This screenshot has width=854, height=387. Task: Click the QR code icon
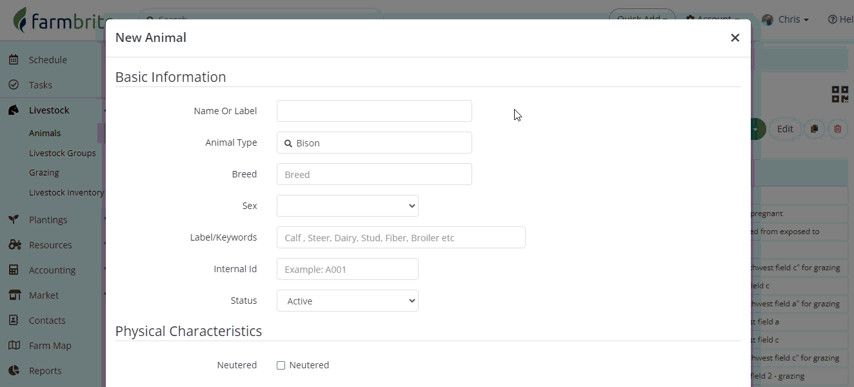[x=840, y=94]
